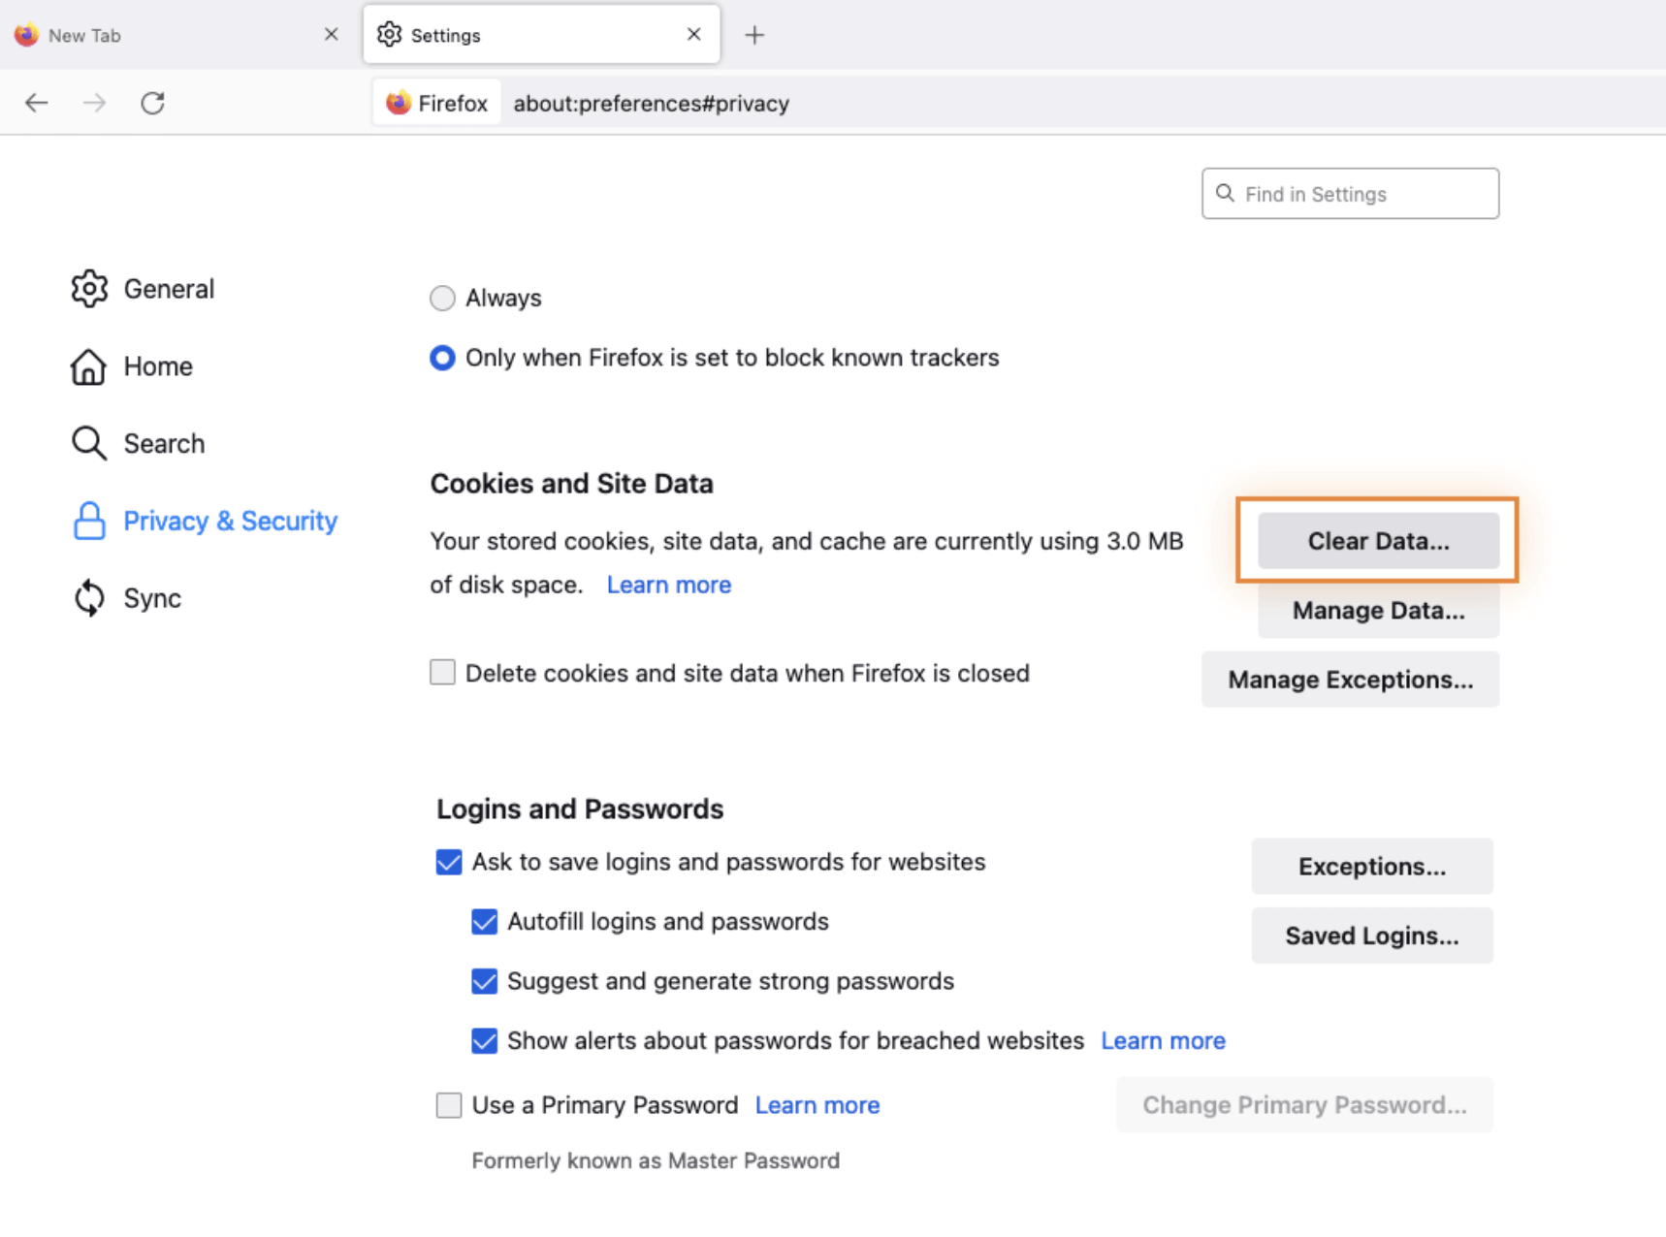1666x1237 pixels.
Task: Click the Search magnifier icon in sidebar
Action: tap(89, 443)
